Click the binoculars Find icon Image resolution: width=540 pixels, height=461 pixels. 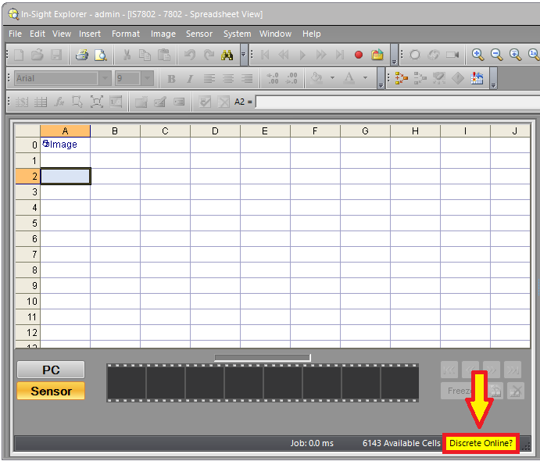click(x=227, y=55)
